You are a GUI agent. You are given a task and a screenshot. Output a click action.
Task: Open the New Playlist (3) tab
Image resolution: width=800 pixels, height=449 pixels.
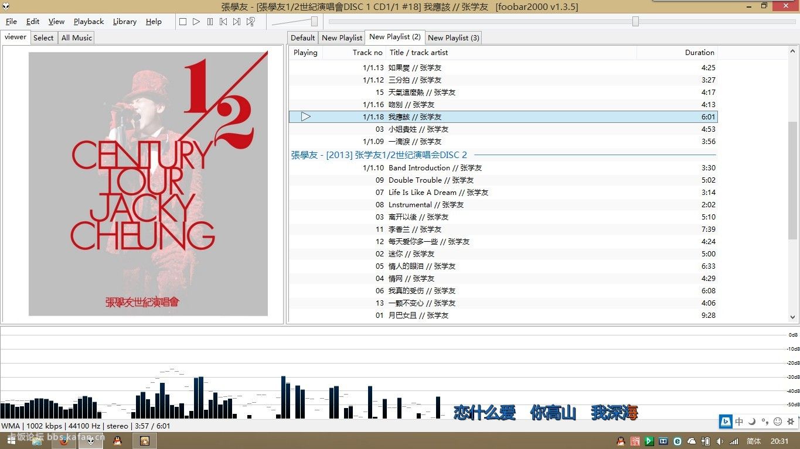(454, 38)
